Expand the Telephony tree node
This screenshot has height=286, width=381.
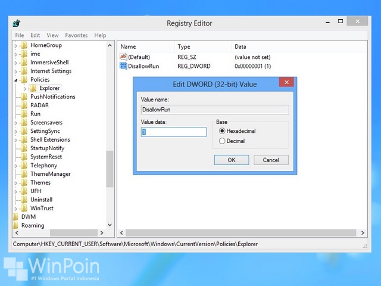coord(16,166)
